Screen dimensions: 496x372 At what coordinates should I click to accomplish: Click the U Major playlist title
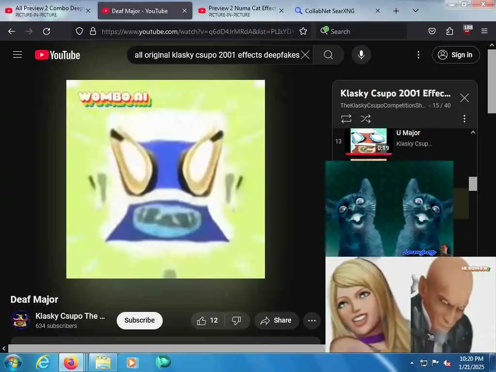[x=408, y=133]
